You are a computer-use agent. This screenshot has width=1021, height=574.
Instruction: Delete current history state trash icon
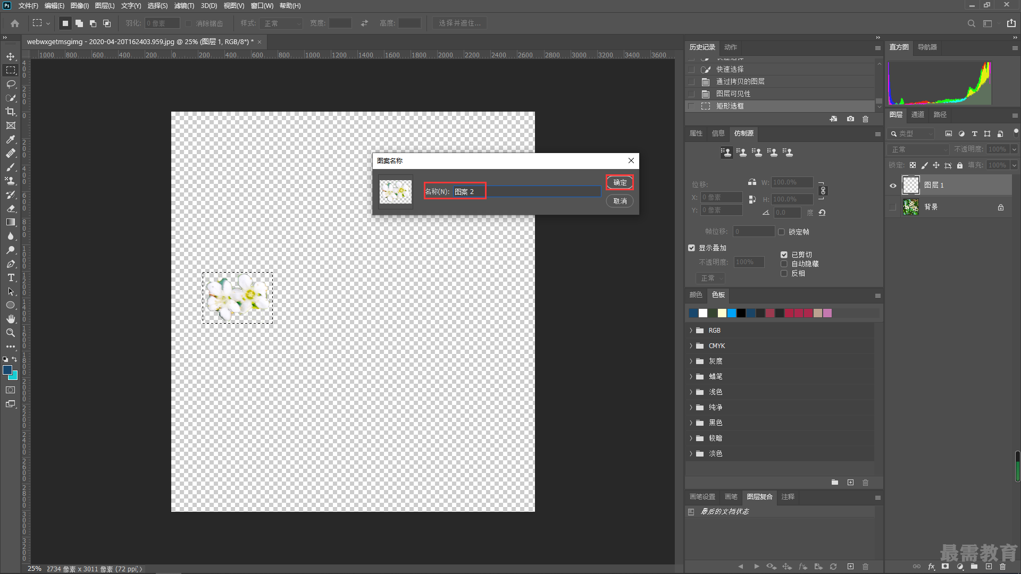click(865, 119)
